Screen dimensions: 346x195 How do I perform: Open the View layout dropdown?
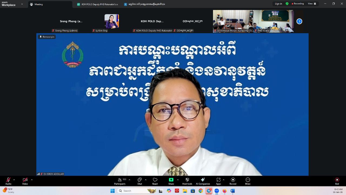point(312,4)
